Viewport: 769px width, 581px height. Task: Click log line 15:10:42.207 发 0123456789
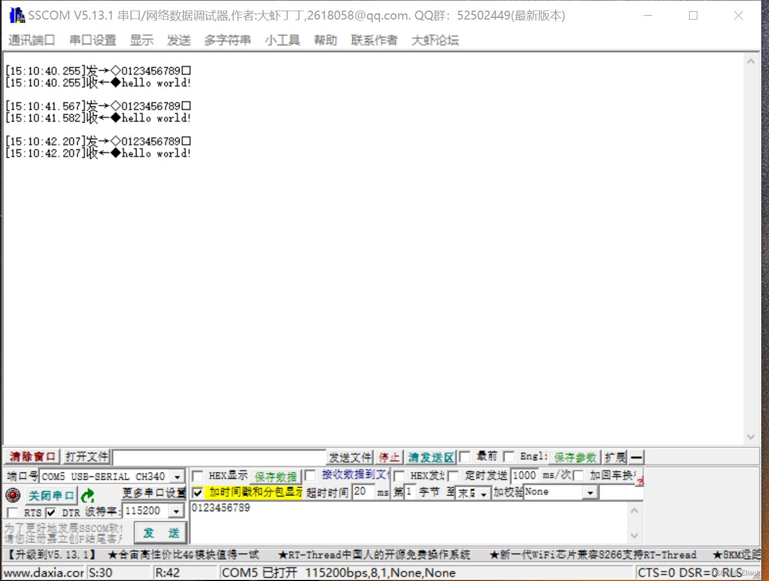click(x=98, y=141)
